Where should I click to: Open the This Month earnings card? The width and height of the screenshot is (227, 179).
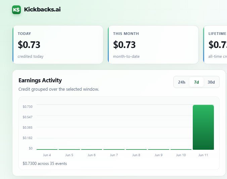(x=153, y=45)
